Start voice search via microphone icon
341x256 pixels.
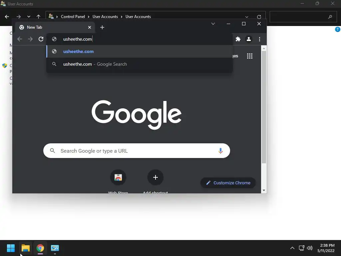tap(220, 151)
